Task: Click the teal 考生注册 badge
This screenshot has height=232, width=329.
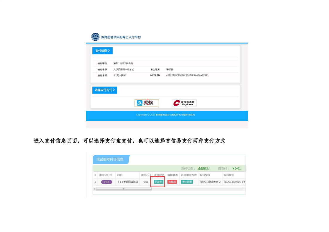Action: 187,182
